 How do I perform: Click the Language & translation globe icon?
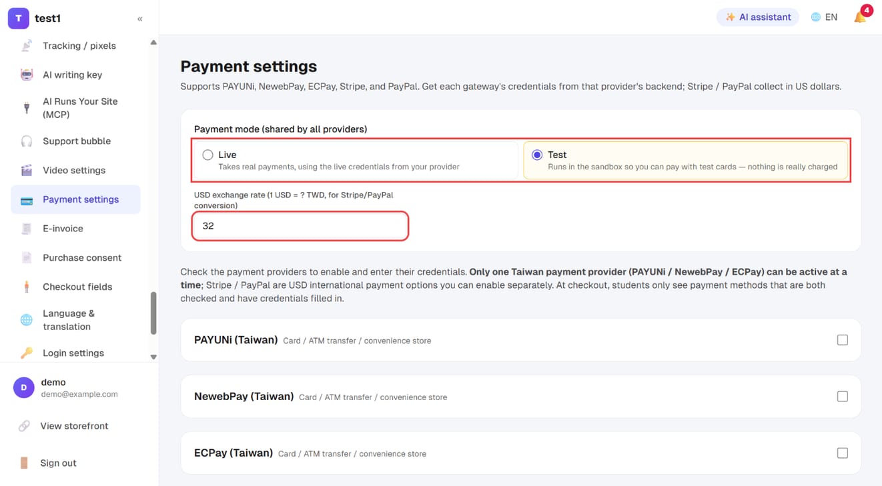27,320
